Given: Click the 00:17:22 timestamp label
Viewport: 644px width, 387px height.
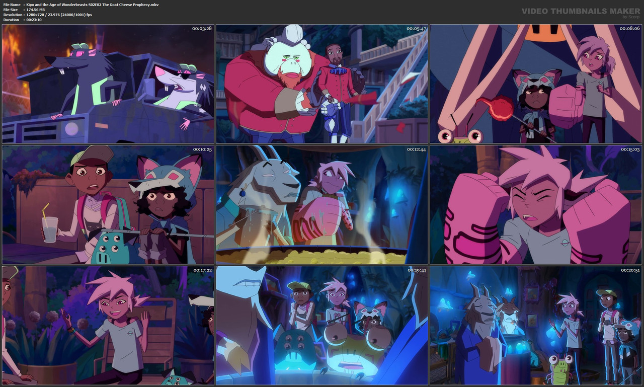Looking at the screenshot, I should tap(202, 270).
